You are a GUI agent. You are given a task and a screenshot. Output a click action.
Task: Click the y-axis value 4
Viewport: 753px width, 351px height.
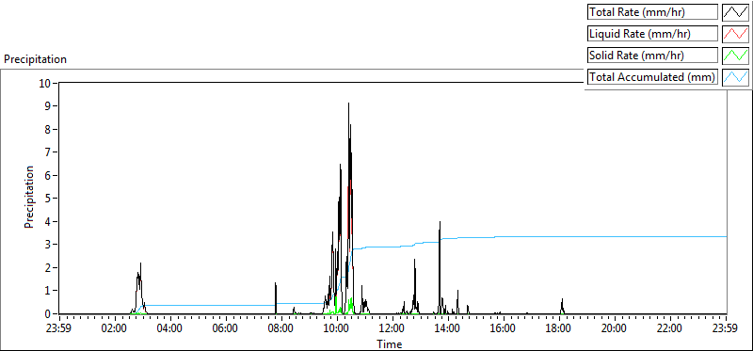48,221
